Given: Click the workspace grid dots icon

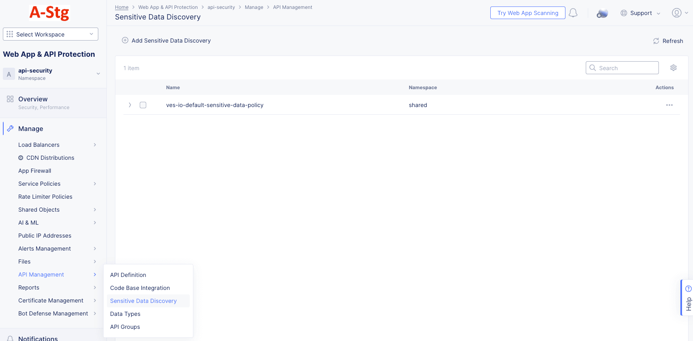Looking at the screenshot, I should pos(10,34).
